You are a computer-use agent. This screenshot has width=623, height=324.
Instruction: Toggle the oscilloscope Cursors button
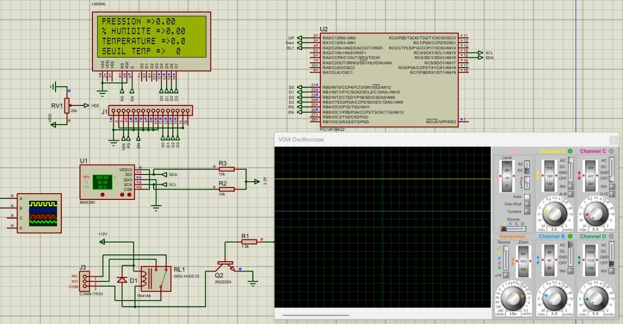527,211
